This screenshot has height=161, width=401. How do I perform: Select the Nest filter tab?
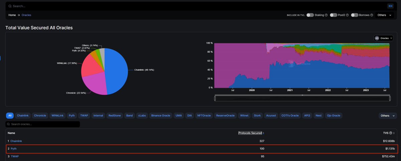(319, 116)
